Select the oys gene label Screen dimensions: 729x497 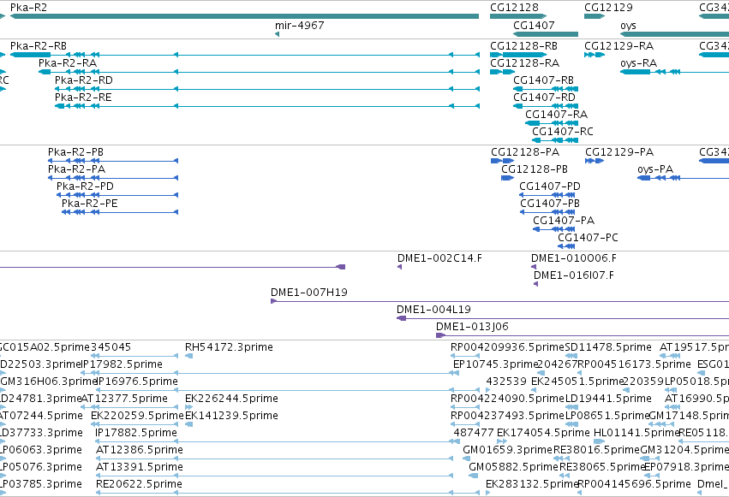(628, 26)
